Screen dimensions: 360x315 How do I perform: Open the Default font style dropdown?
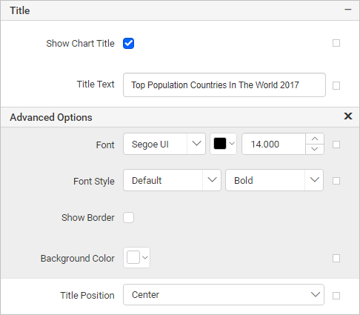click(172, 180)
